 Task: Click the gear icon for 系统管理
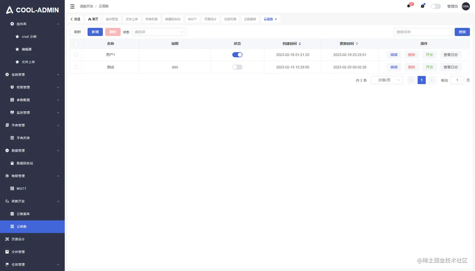click(x=7, y=75)
